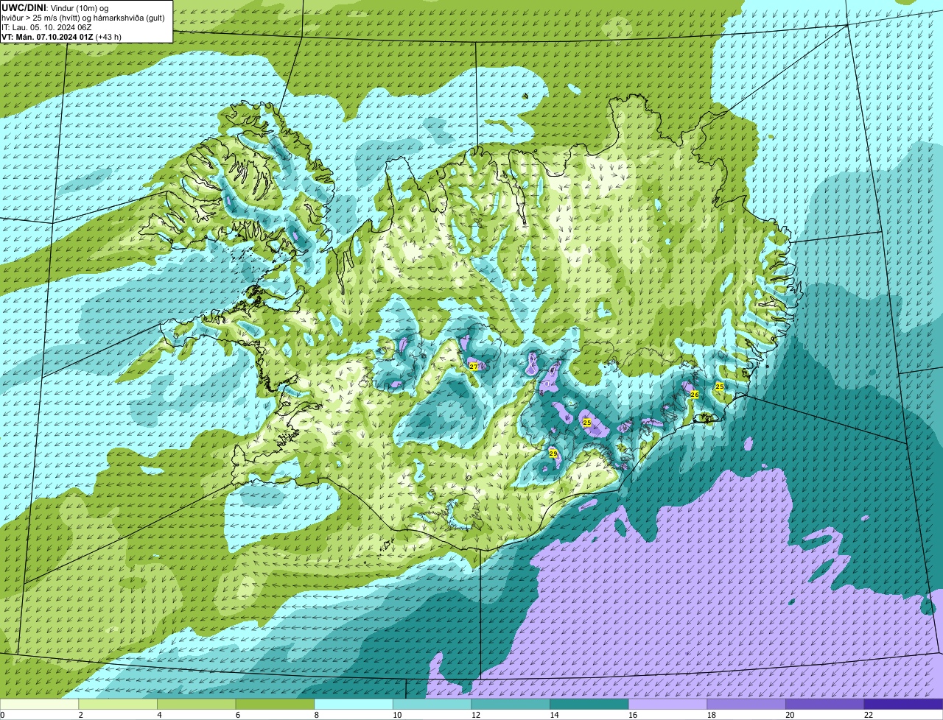Click the 0–2 m/s pale yellow swatch
The image size is (943, 720).
point(39,704)
